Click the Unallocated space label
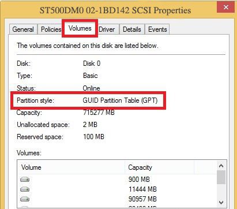Image resolution: width=237 pixels, height=209 pixels. click(x=43, y=125)
